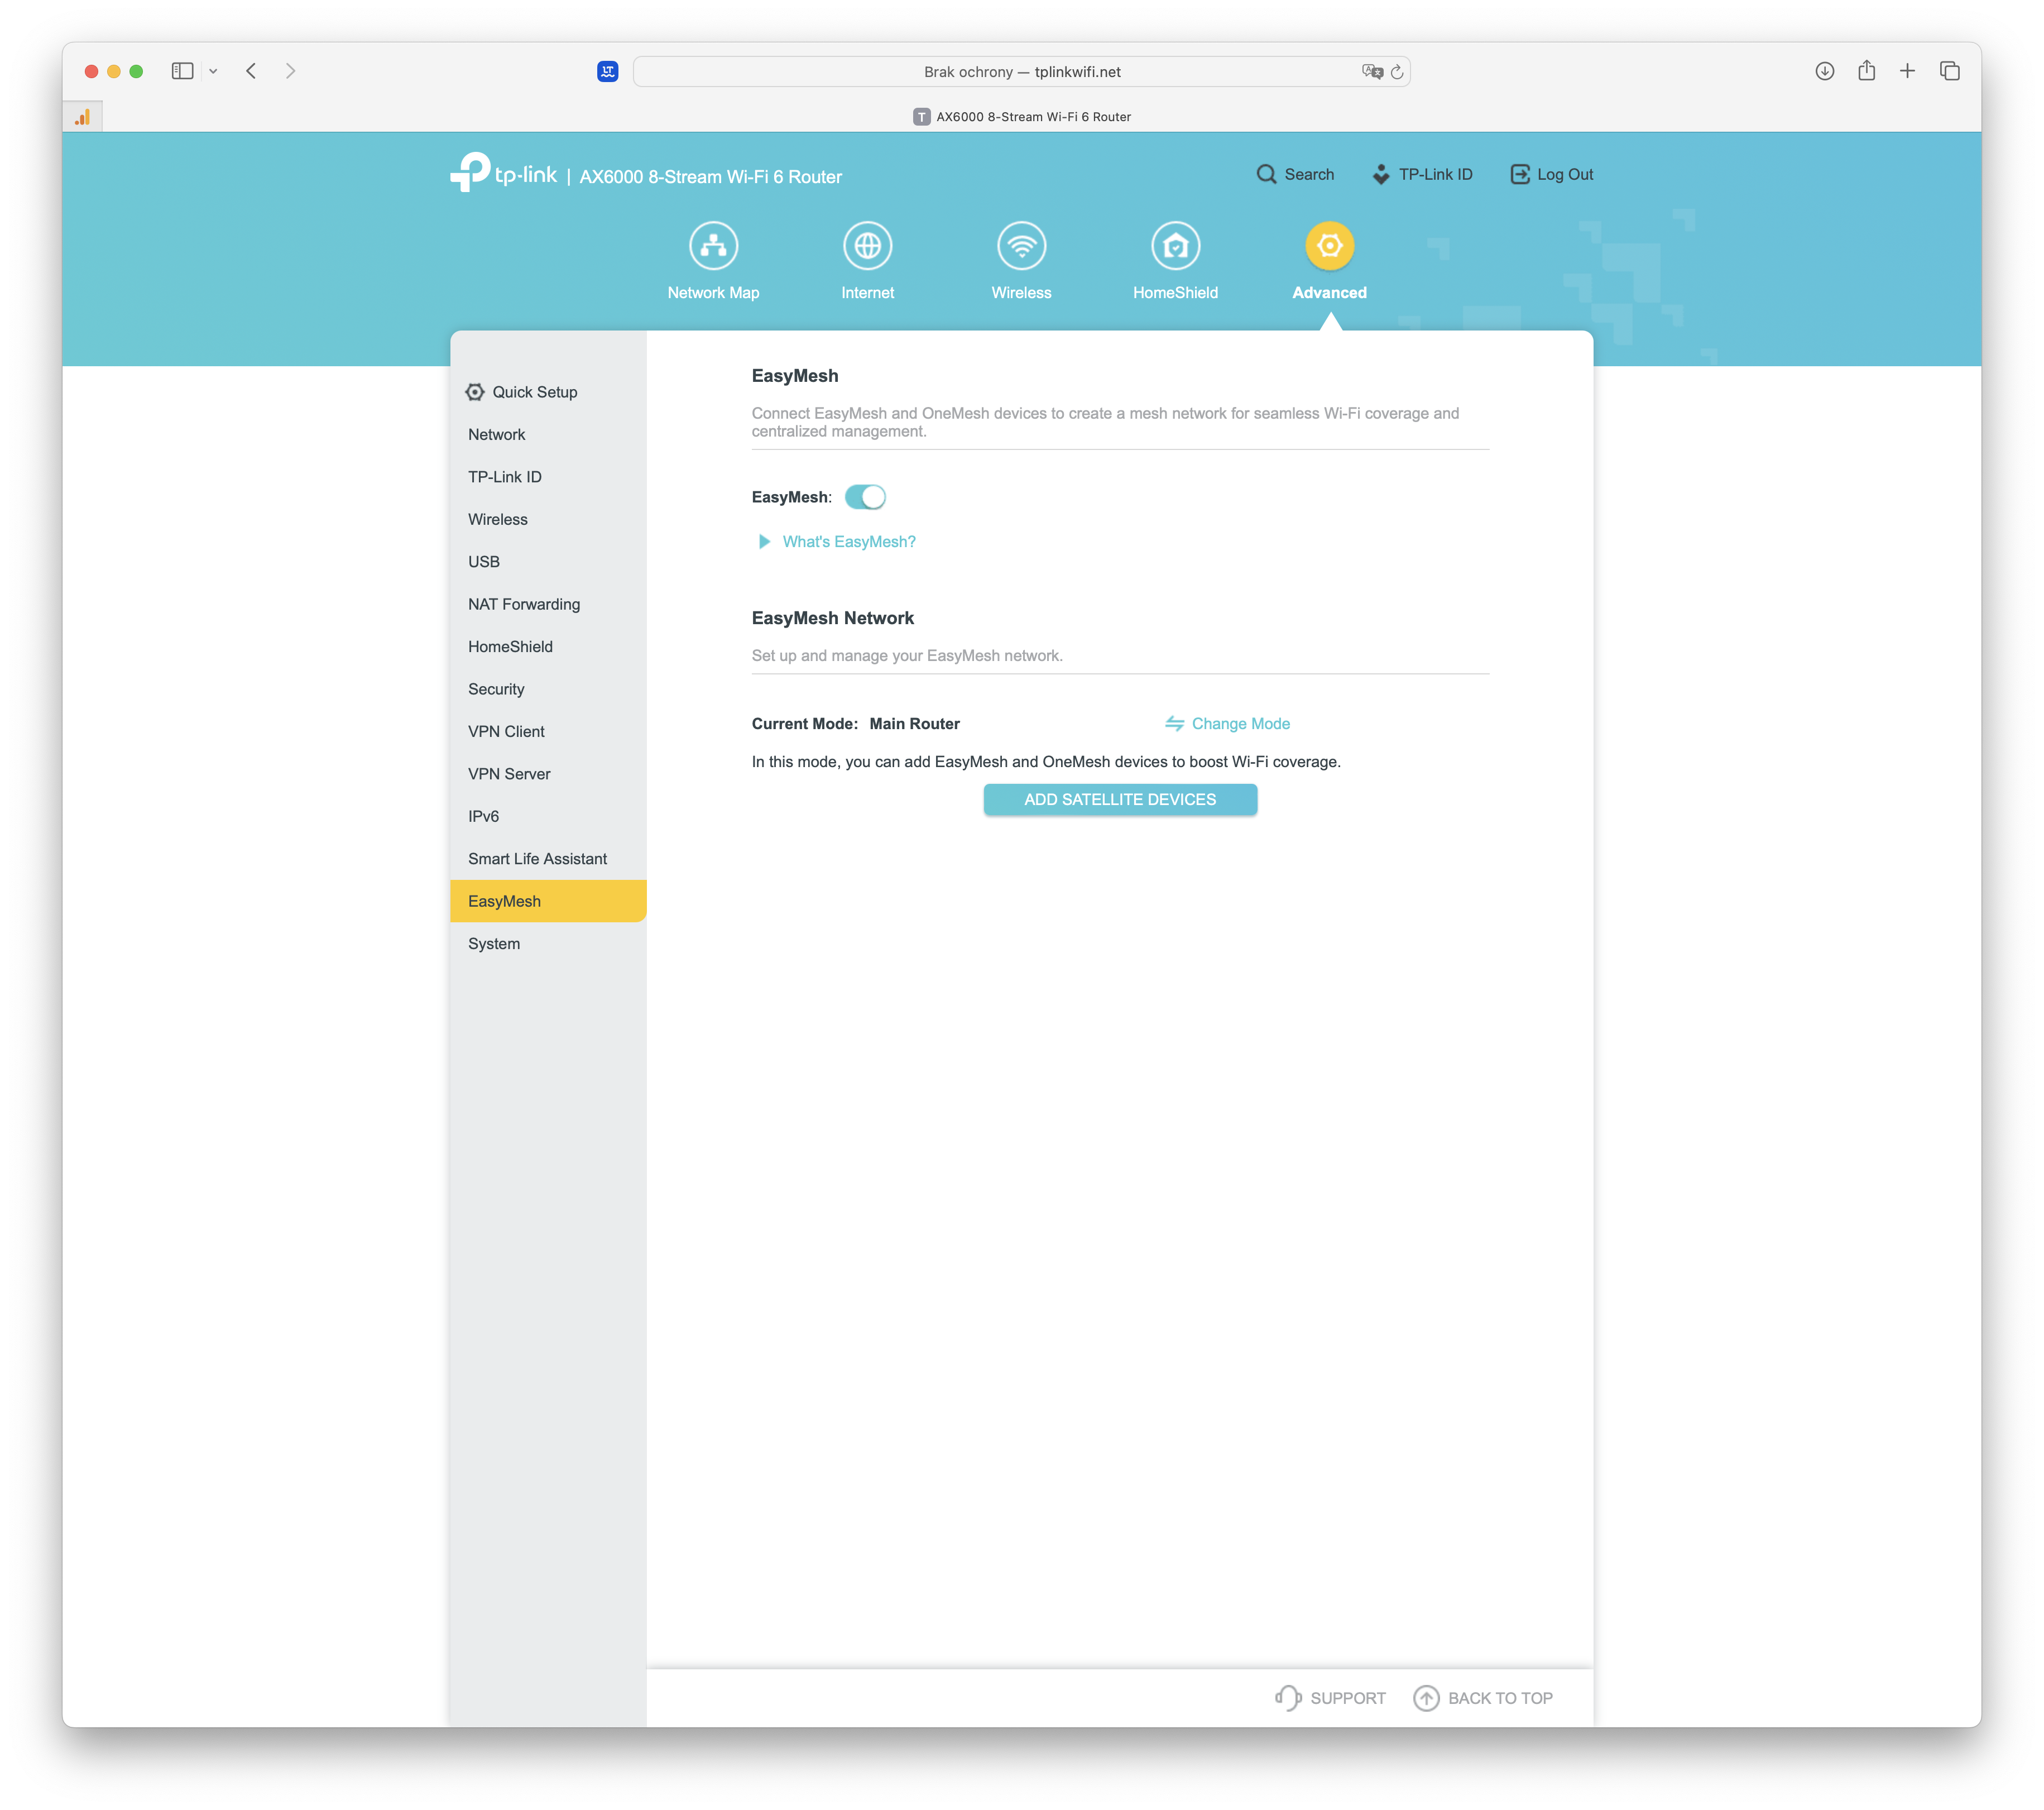Open HomeShield in the sidebar
Screen dimensions: 2044x1810
[x=548, y=647]
